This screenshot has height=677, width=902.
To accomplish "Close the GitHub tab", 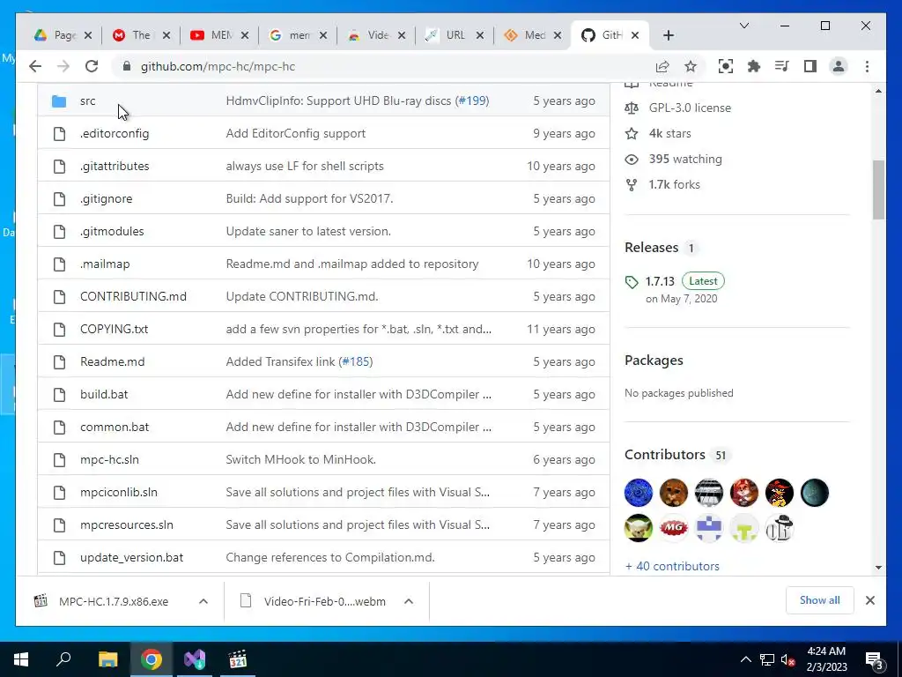I will tap(635, 35).
